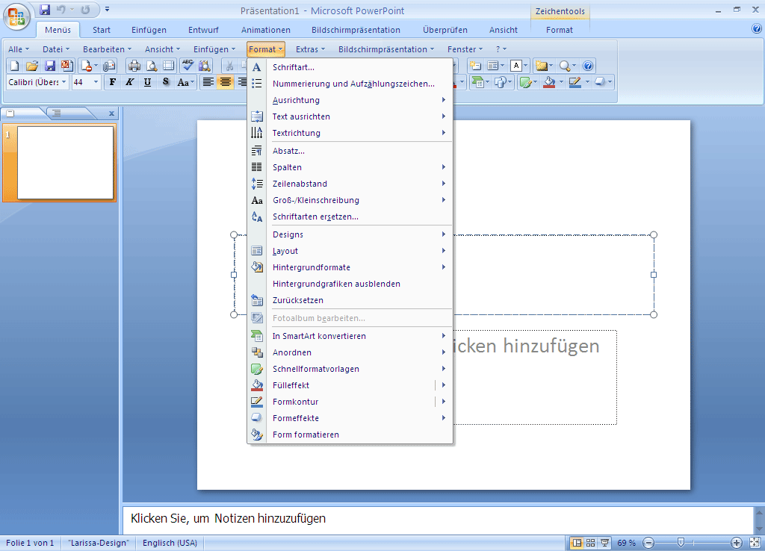
Task: Click the Office round logo button
Action: (x=16, y=17)
